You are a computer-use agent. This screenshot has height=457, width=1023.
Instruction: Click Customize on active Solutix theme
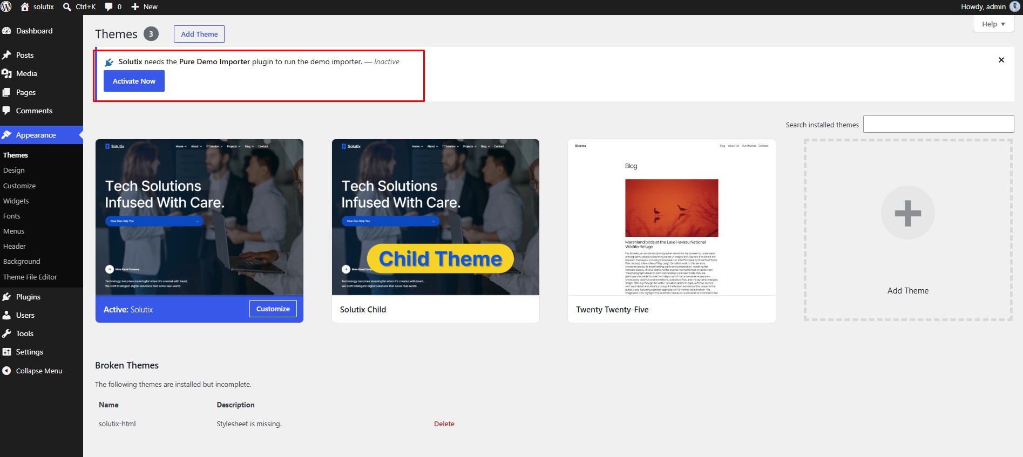(x=273, y=309)
